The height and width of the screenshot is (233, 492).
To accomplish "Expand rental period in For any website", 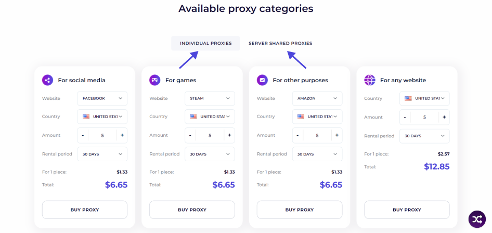I will [x=424, y=136].
